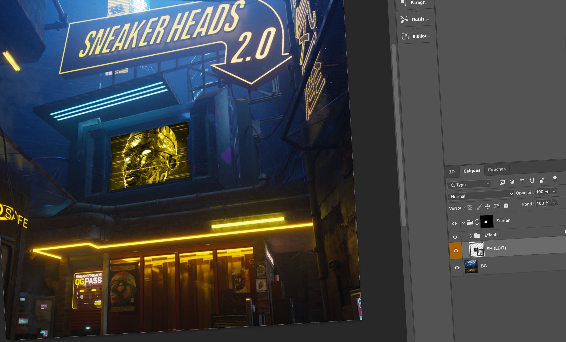
Task: Filter layers by shape icon
Action: pyautogui.click(x=532, y=181)
